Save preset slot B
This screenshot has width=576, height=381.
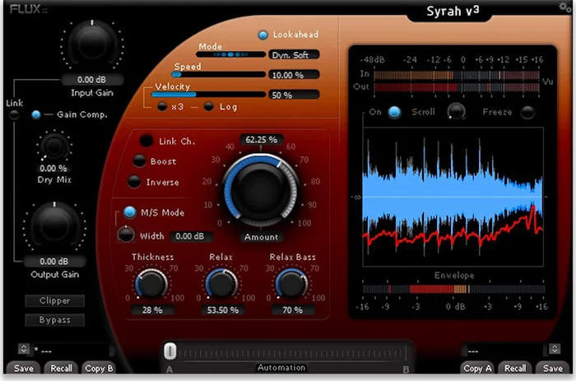tap(552, 368)
